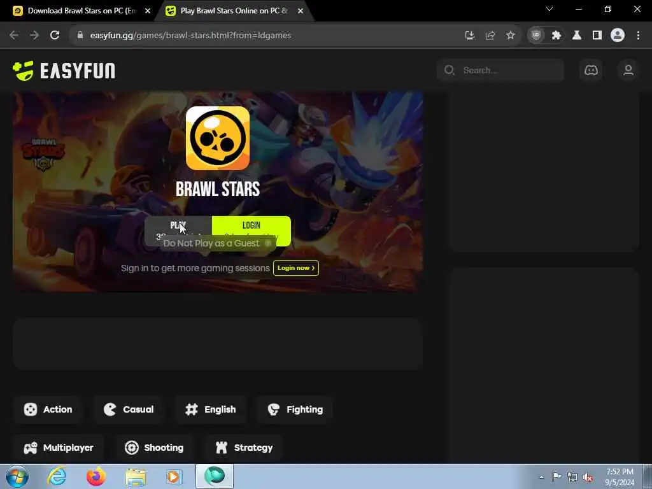The image size is (652, 489).
Task: Open the uBlock extension icon
Action: (536, 36)
